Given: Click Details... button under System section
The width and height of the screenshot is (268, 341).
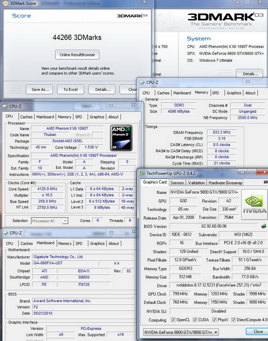Looking at the screenshot, I should click(x=250, y=73).
